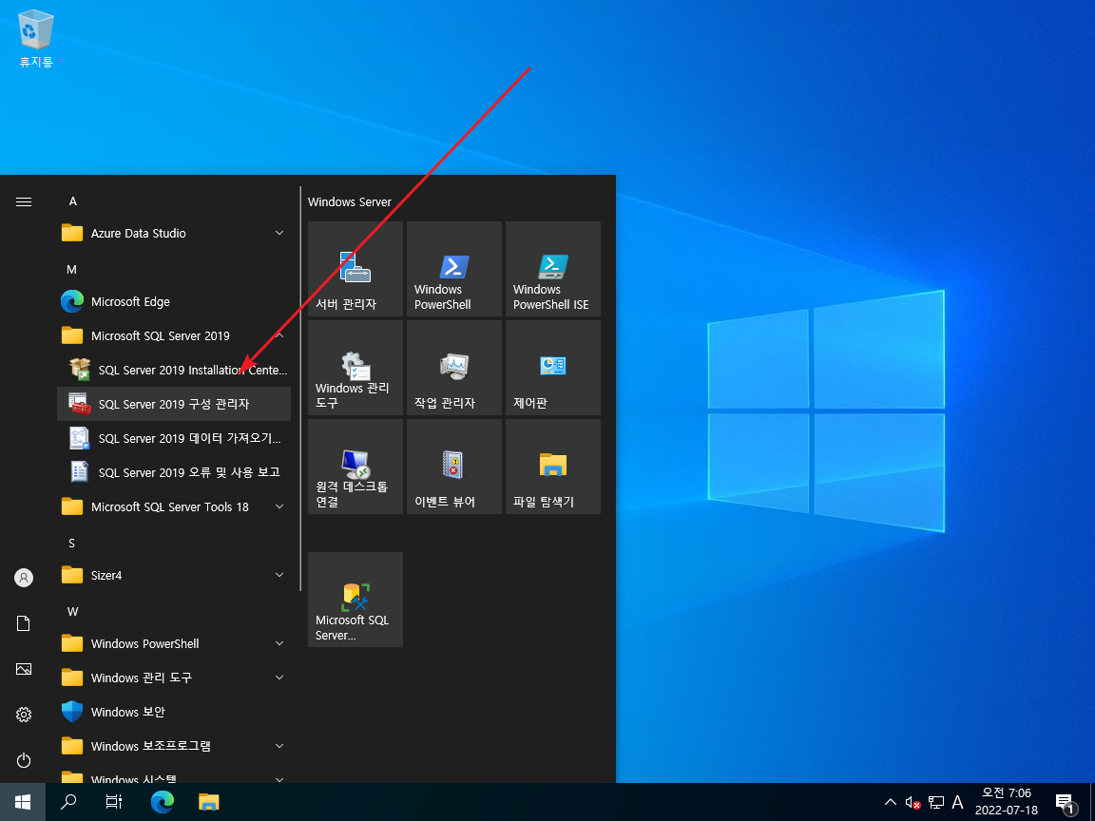Expand the Windows PowerShell folder in app list
The width and height of the screenshot is (1095, 821).
pos(174,643)
